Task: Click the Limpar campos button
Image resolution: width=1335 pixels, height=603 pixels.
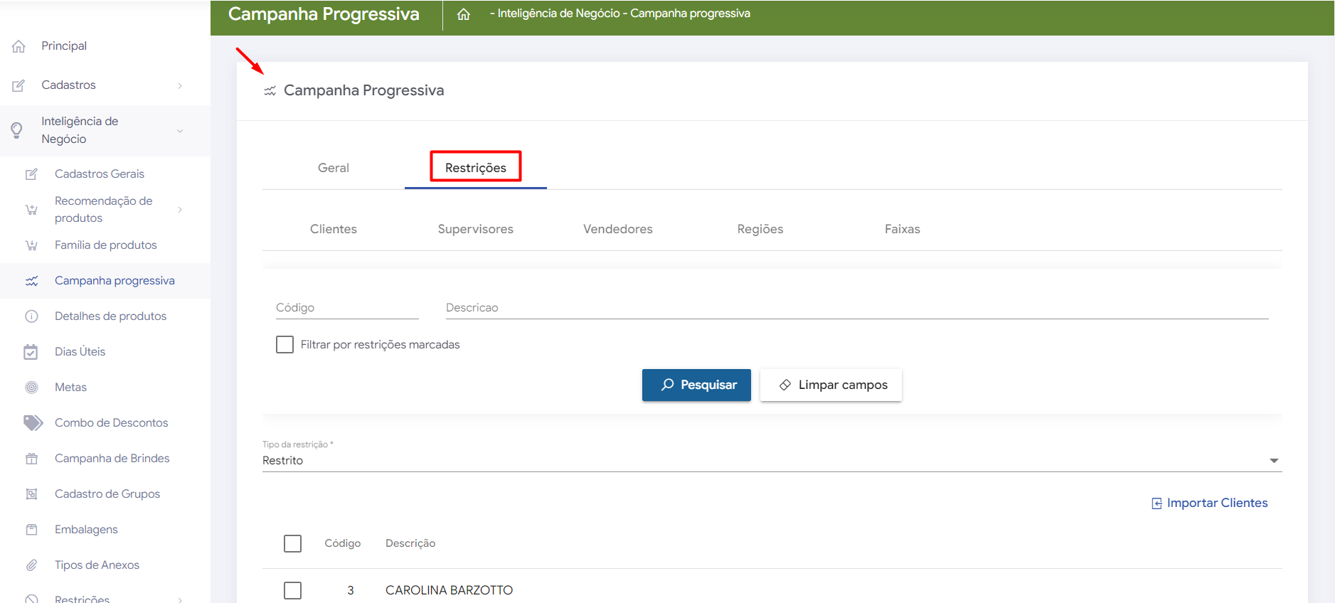Action: [831, 385]
